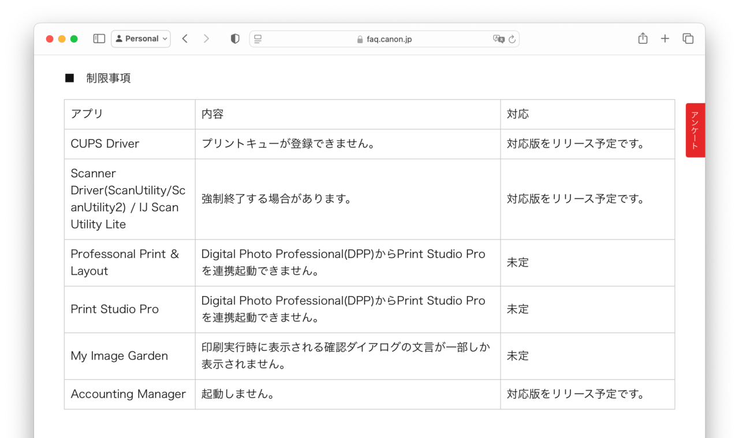This screenshot has width=739, height=438.
Task: Click the 強制終了する場合があります text
Action: pos(277,199)
